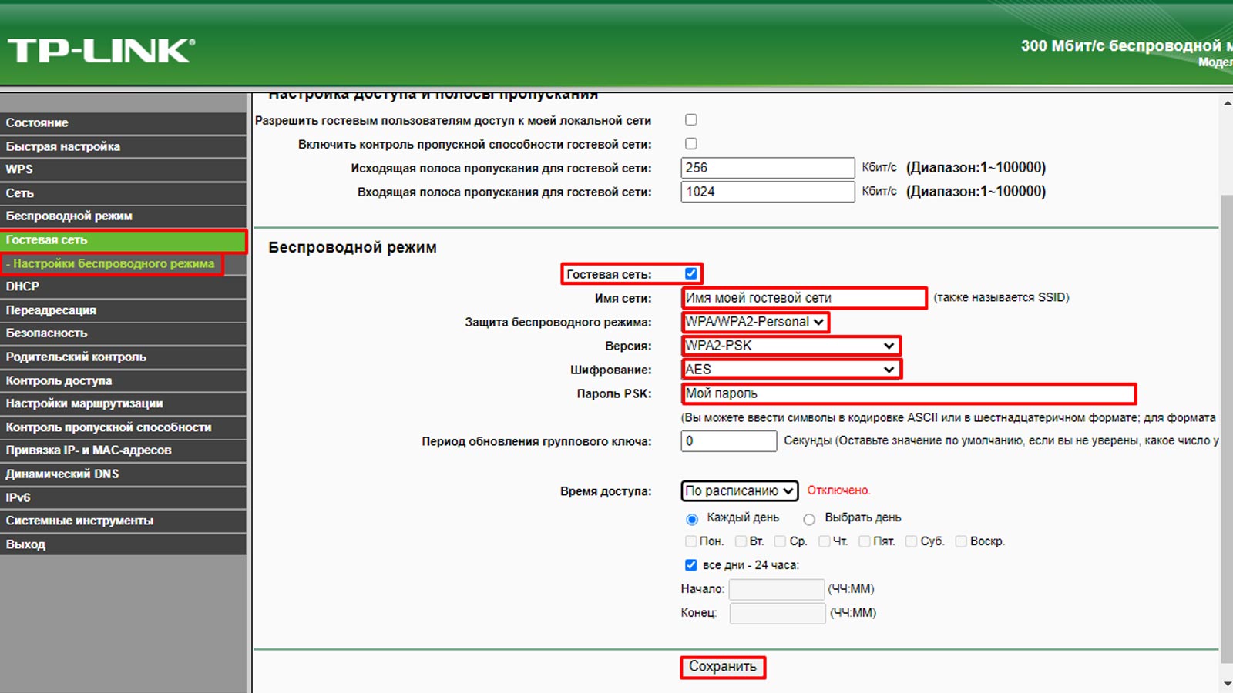The width and height of the screenshot is (1233, 693).
Task: Open the Версия WPA2-PSK dropdown
Action: click(x=791, y=346)
